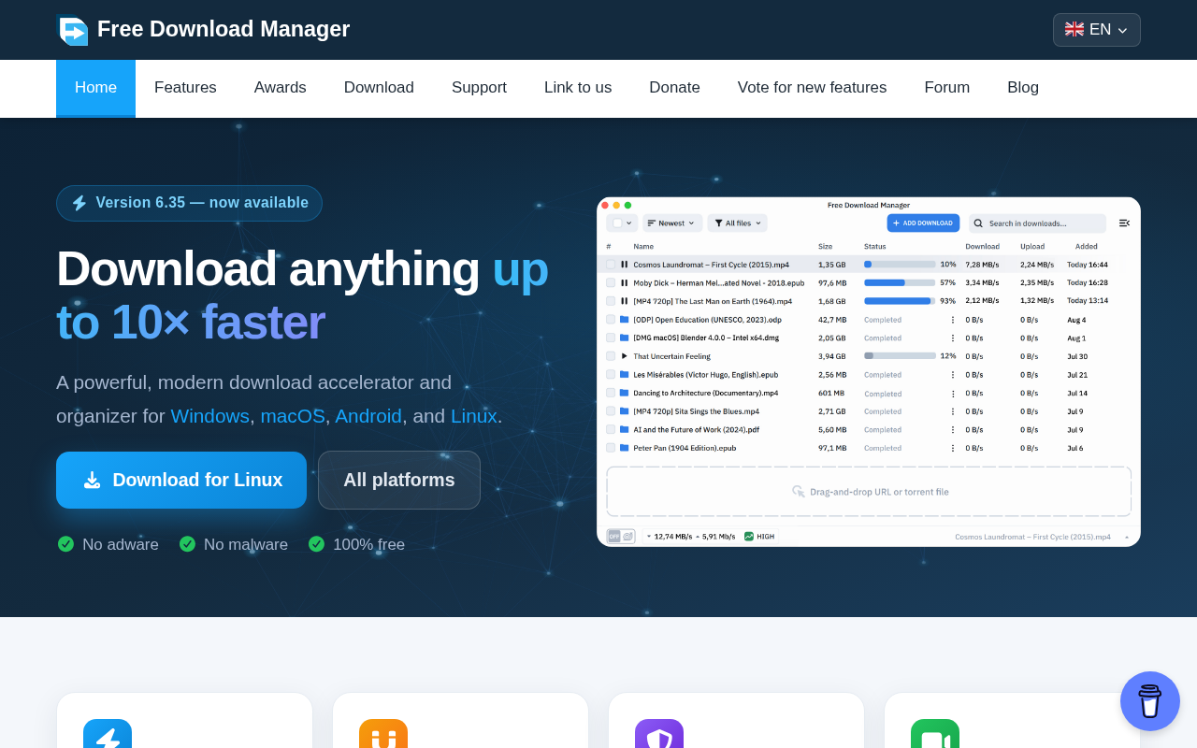Screen dimensions: 1197x748
Task: Open the All files filter dropdown
Action: click(x=737, y=223)
